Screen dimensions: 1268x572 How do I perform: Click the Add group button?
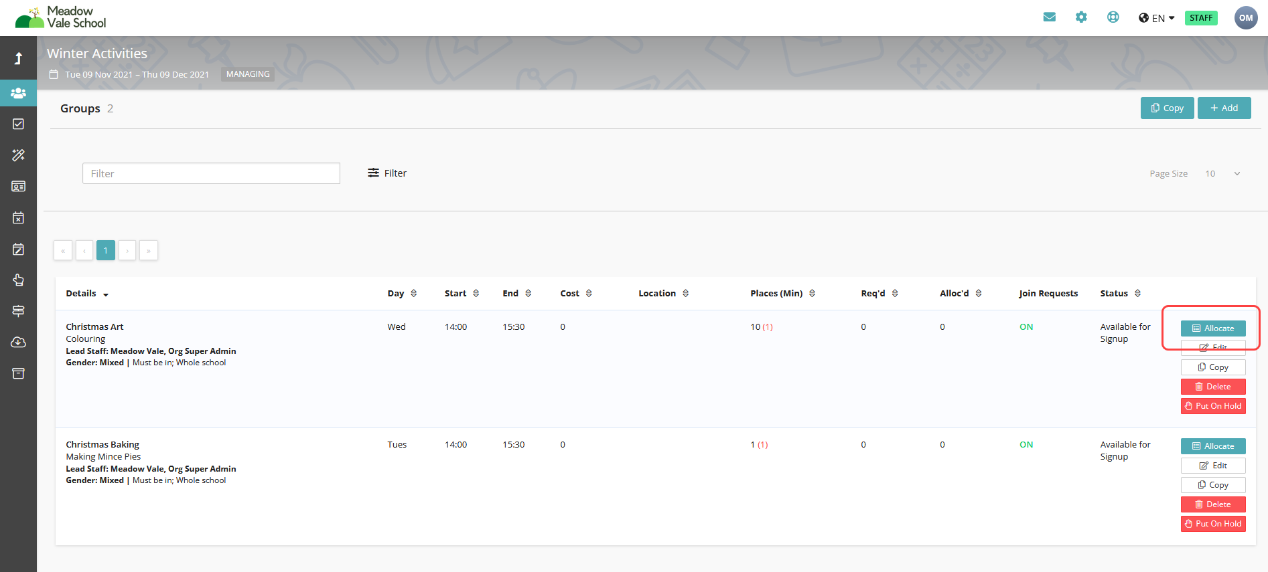click(x=1224, y=108)
